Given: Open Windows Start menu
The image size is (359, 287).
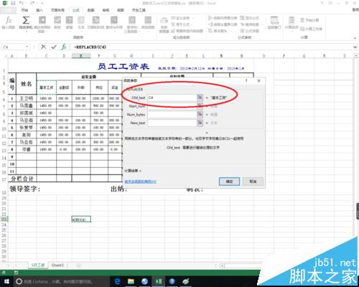Looking at the screenshot, I should click(x=6, y=281).
